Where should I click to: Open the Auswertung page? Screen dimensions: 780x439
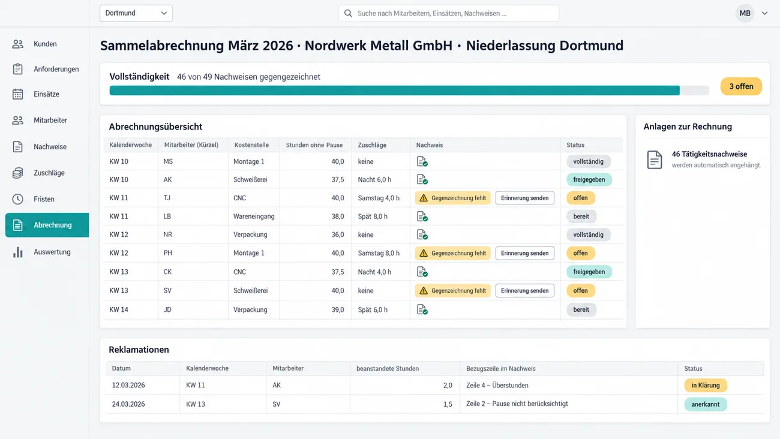coord(47,252)
